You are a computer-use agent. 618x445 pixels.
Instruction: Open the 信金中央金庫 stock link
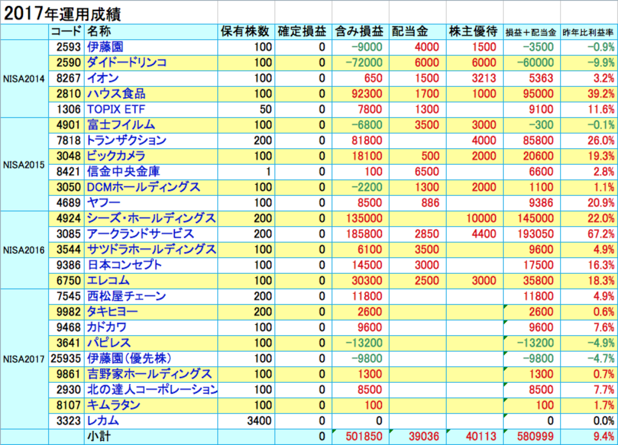[123, 171]
